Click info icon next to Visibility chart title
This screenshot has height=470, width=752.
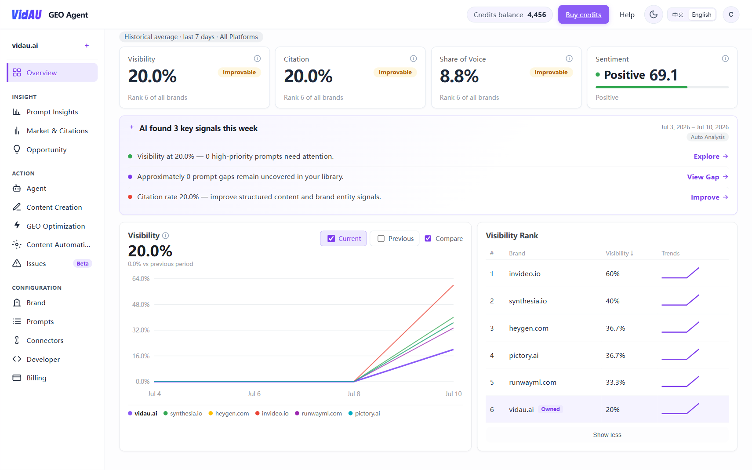click(x=165, y=236)
